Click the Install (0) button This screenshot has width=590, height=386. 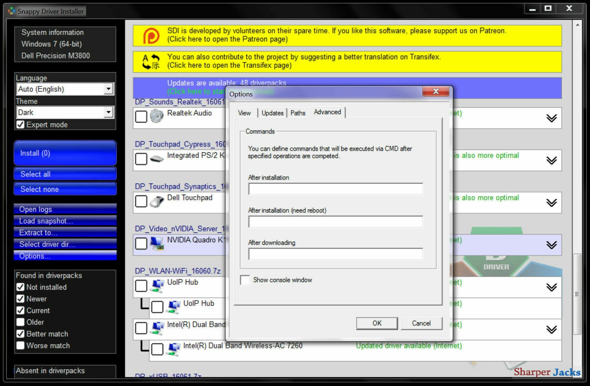(65, 153)
